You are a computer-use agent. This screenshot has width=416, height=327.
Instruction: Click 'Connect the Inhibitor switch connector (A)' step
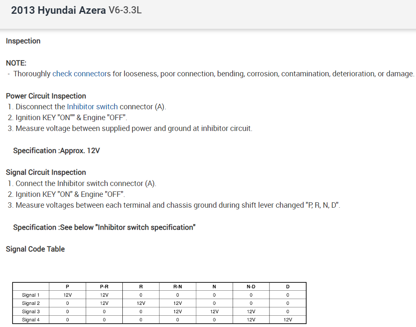[x=82, y=184]
